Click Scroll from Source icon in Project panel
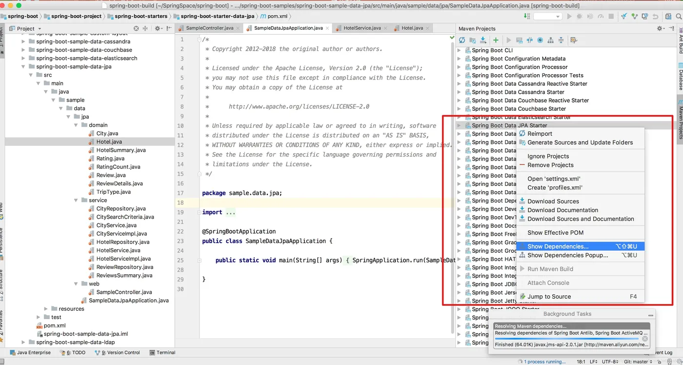Viewport: 683px width, 365px height. pos(136,29)
